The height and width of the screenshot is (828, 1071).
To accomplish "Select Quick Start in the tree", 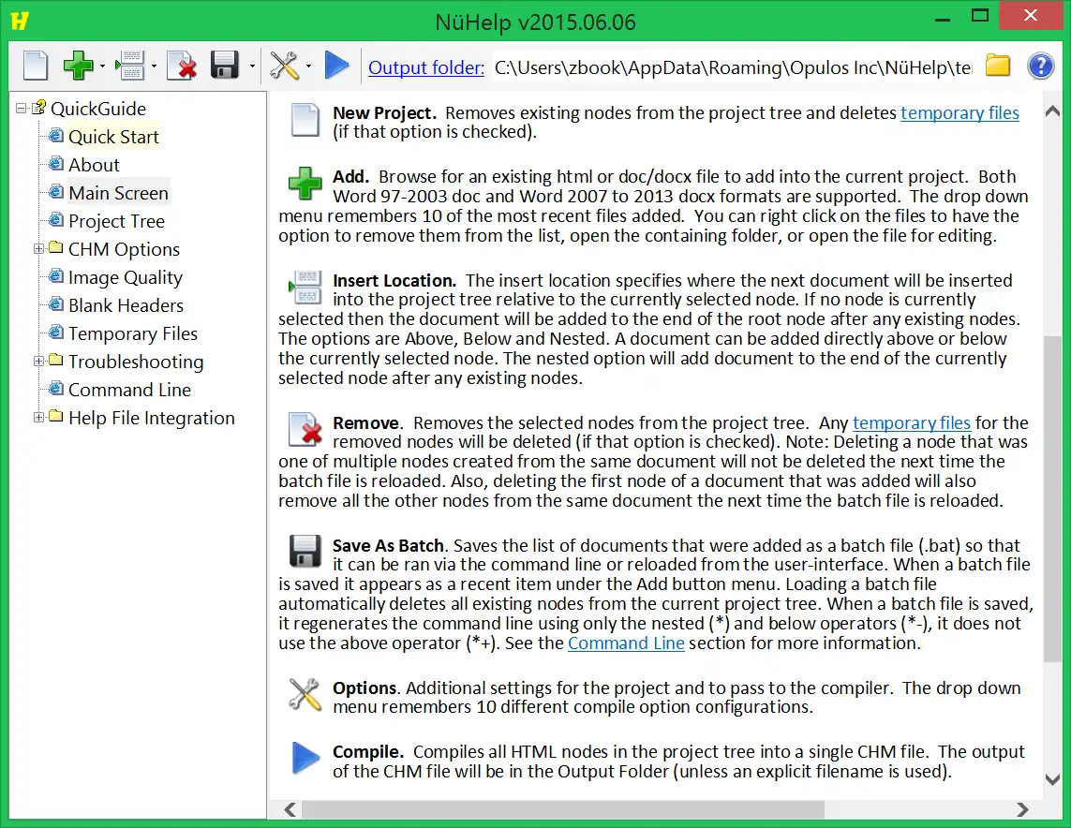I will [x=113, y=137].
